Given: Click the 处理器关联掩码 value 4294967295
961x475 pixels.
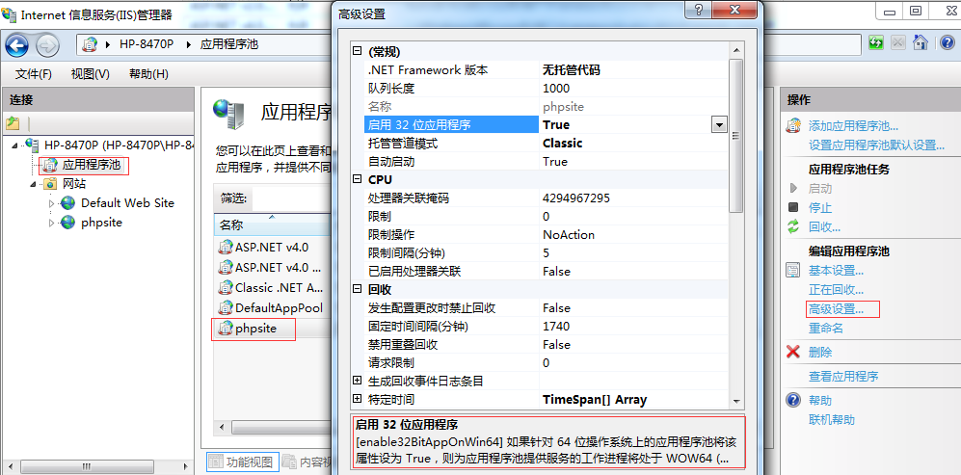Looking at the screenshot, I should pyautogui.click(x=576, y=198).
